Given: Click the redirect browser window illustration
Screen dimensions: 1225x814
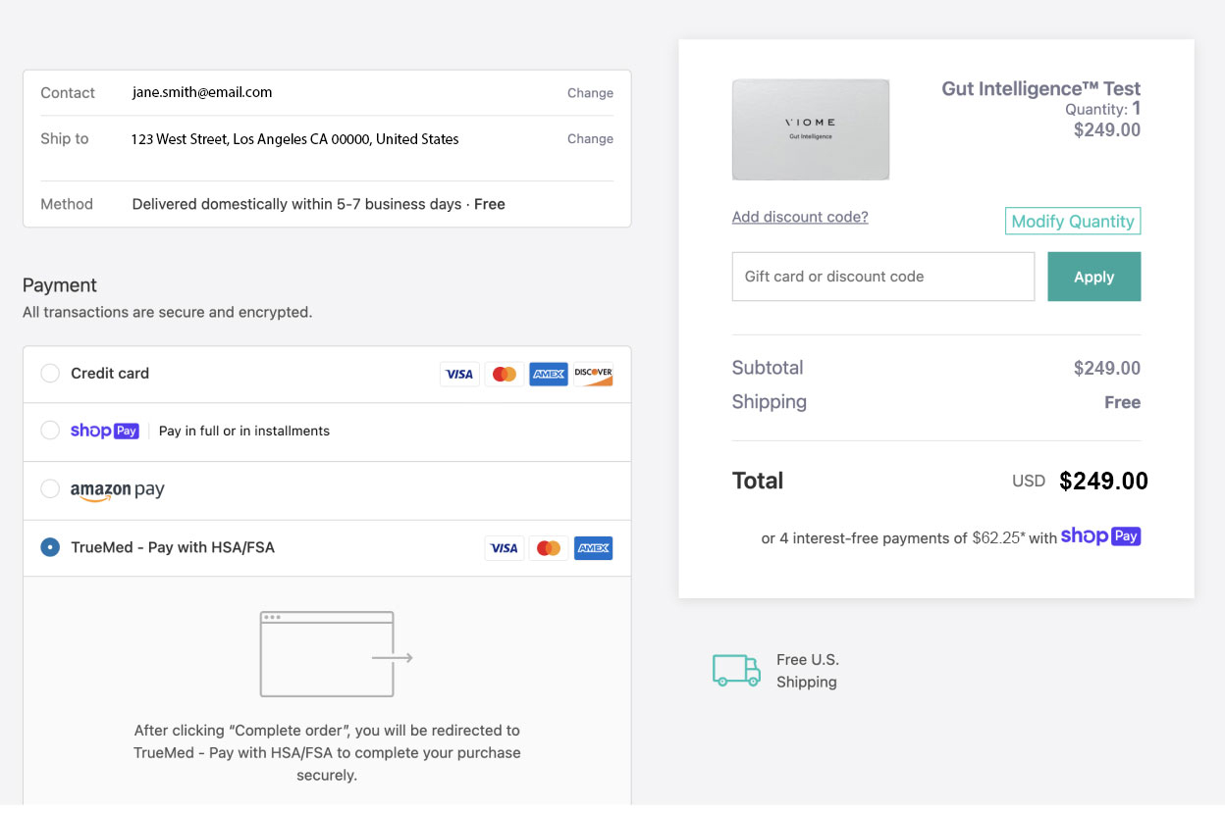Looking at the screenshot, I should pos(337,654).
